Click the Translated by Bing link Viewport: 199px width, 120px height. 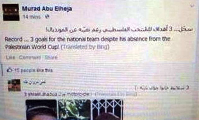point(85,47)
